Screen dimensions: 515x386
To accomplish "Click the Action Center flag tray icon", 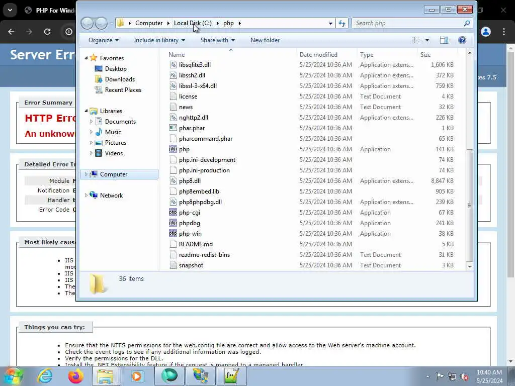I will coord(440,376).
